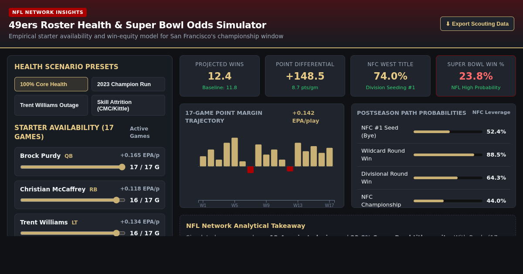Click the RB position tag
The width and height of the screenshot is (523, 274).
(x=93, y=190)
